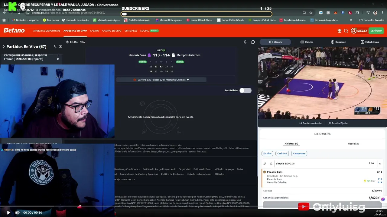
Task: Switch to the Cancha tab
Action: coord(307,42)
